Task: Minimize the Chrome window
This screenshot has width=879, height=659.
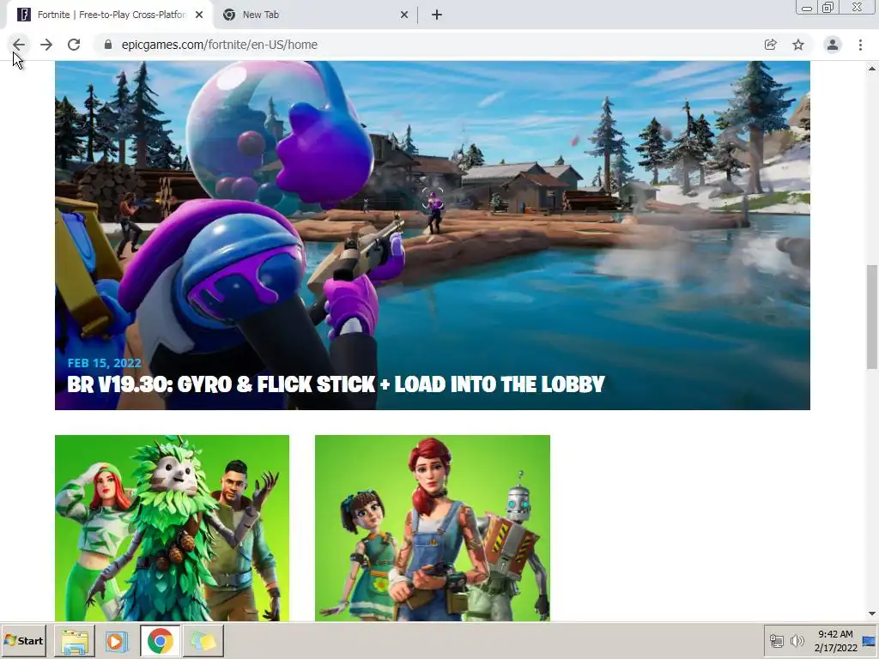Action: click(807, 8)
